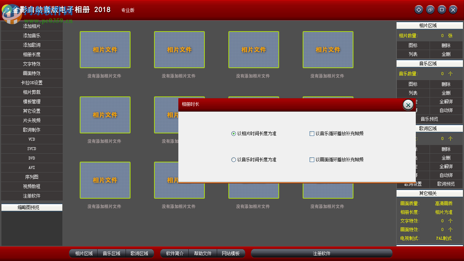Select first 相片文件 placeholder in bottom row
This screenshot has height=261, width=464.
[105, 180]
